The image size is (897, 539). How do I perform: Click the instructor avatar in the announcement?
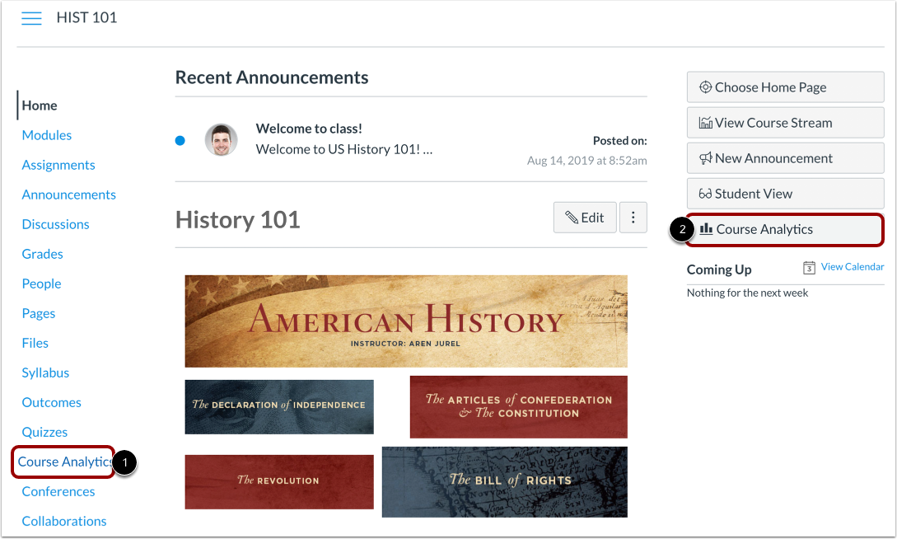tap(222, 139)
